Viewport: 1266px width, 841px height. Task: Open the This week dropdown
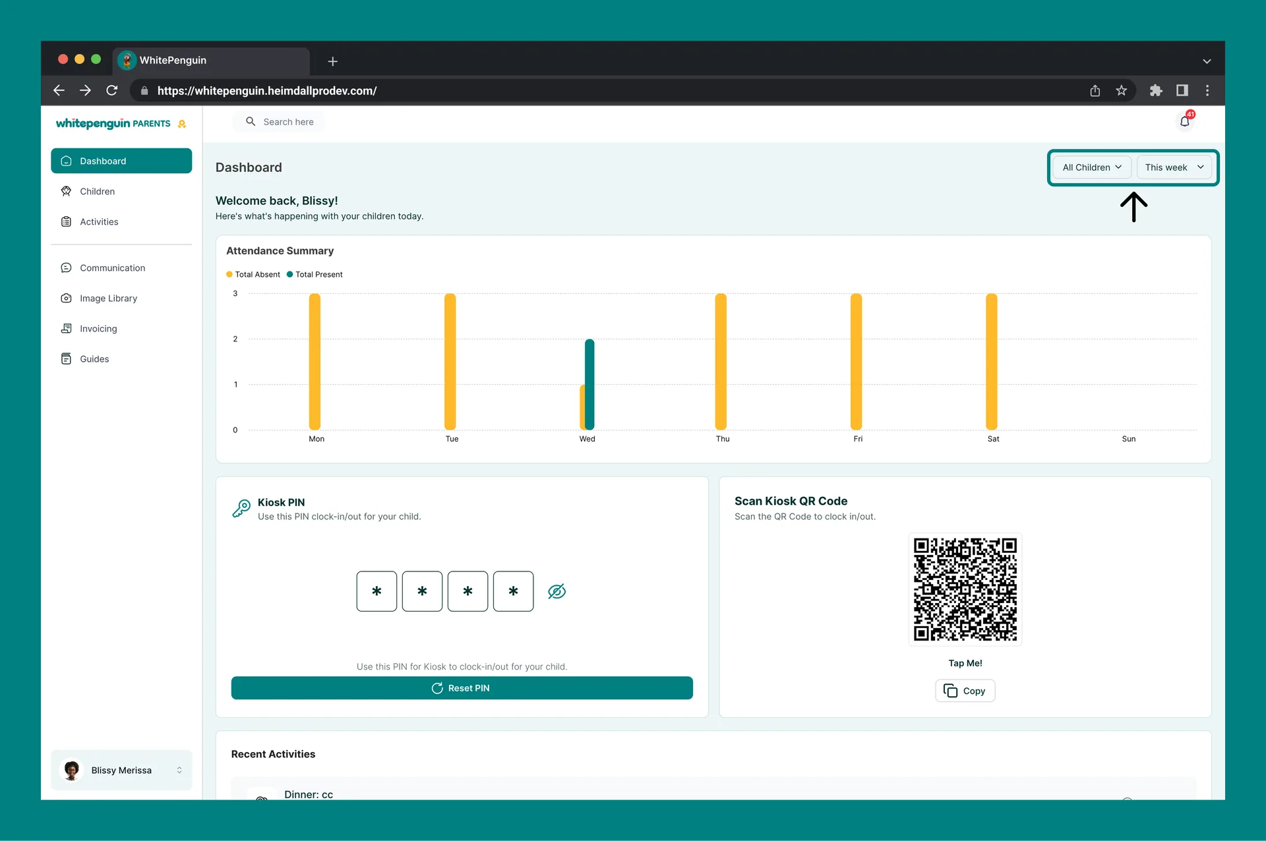point(1174,167)
